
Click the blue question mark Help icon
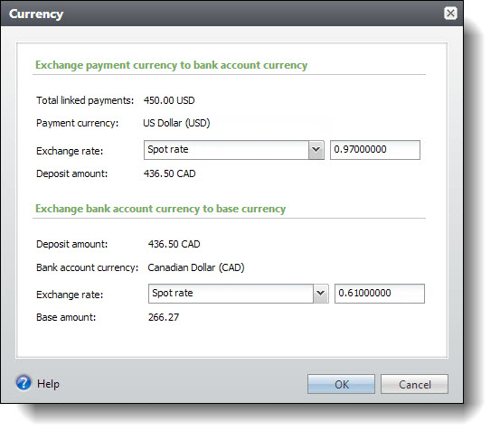pyautogui.click(x=24, y=383)
